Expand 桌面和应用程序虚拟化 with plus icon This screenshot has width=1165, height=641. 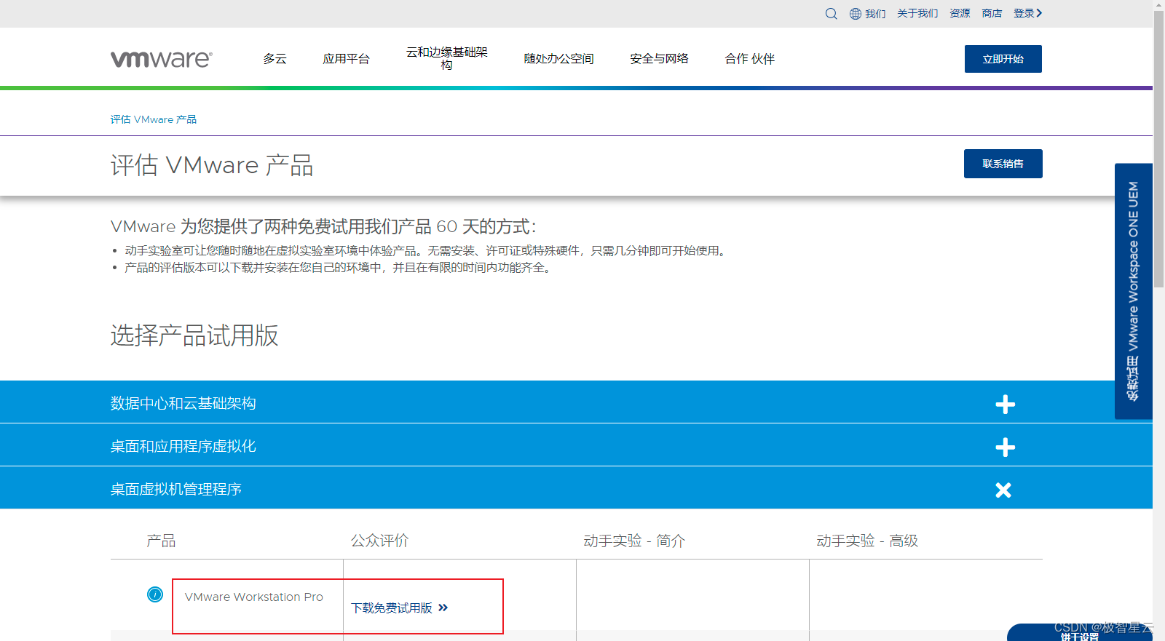coord(1005,447)
